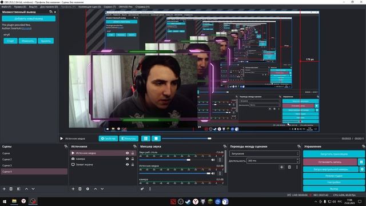Viewport: 366px width, 206px height.
Task: Hide the media source via eye icon
Action: [127, 153]
